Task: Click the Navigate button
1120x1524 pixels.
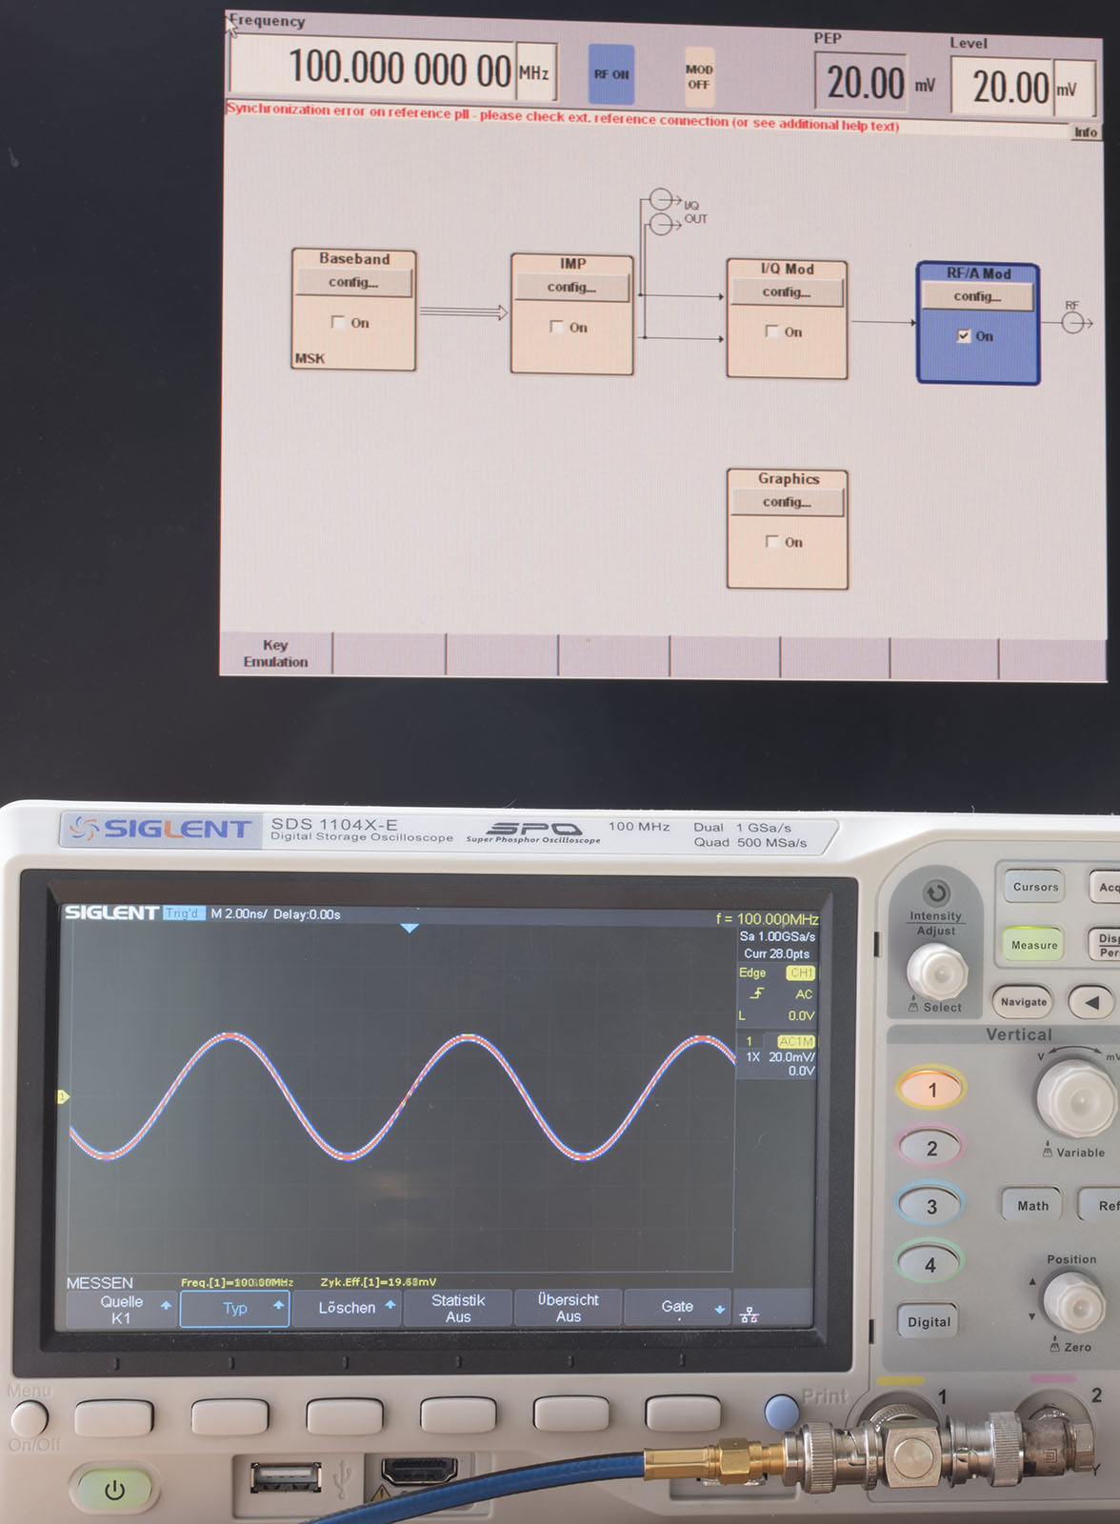Action: click(1024, 1002)
